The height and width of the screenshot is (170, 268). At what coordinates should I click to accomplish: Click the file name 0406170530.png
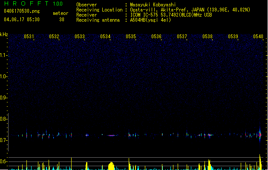coord(22,11)
